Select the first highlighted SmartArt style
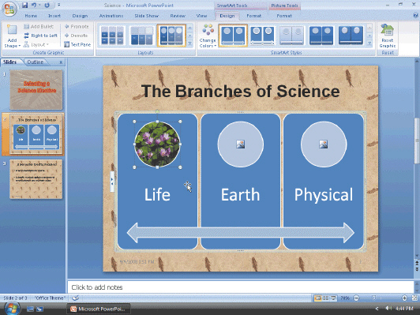The image size is (420, 315). click(233, 36)
